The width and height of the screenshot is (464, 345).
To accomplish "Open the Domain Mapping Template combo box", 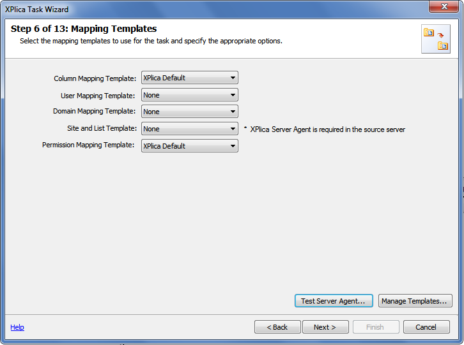I will pyautogui.click(x=190, y=112).
